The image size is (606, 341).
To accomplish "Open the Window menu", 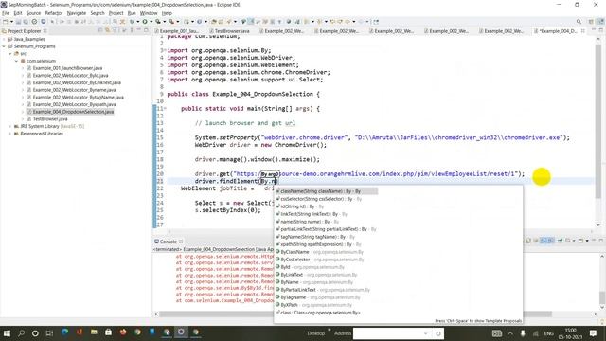I will (149, 13).
